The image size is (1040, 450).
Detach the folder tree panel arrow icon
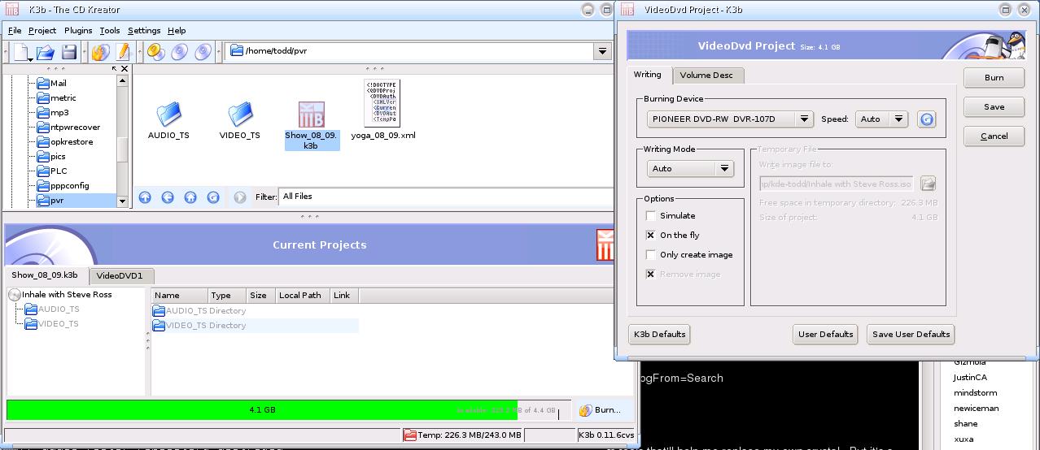[x=115, y=69]
